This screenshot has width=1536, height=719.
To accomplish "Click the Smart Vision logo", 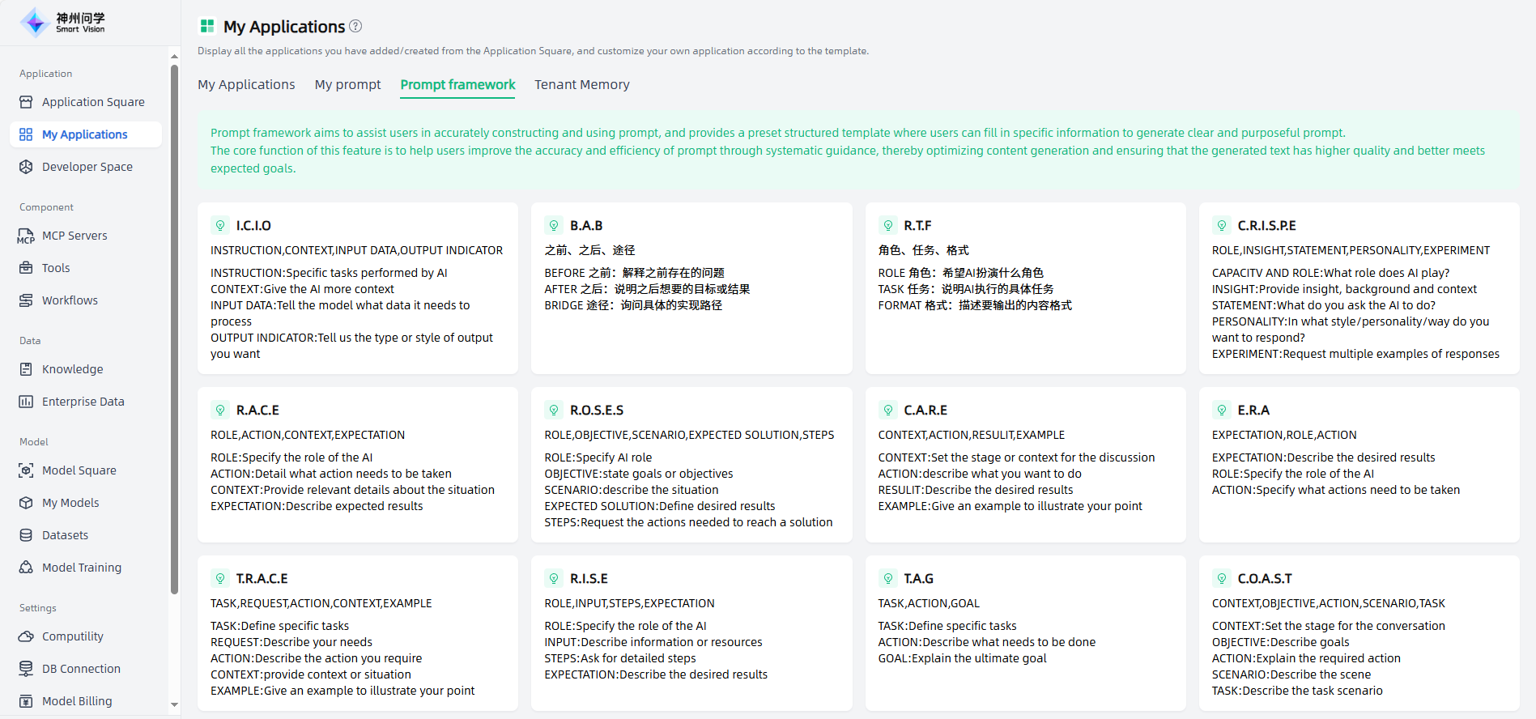I will pos(63,23).
